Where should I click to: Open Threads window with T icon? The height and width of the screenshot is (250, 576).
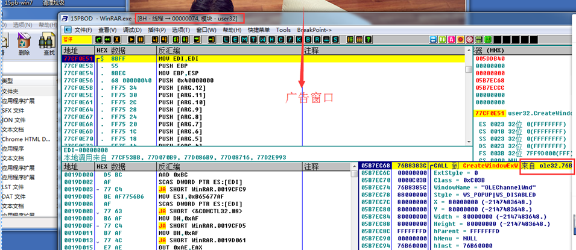253,39
